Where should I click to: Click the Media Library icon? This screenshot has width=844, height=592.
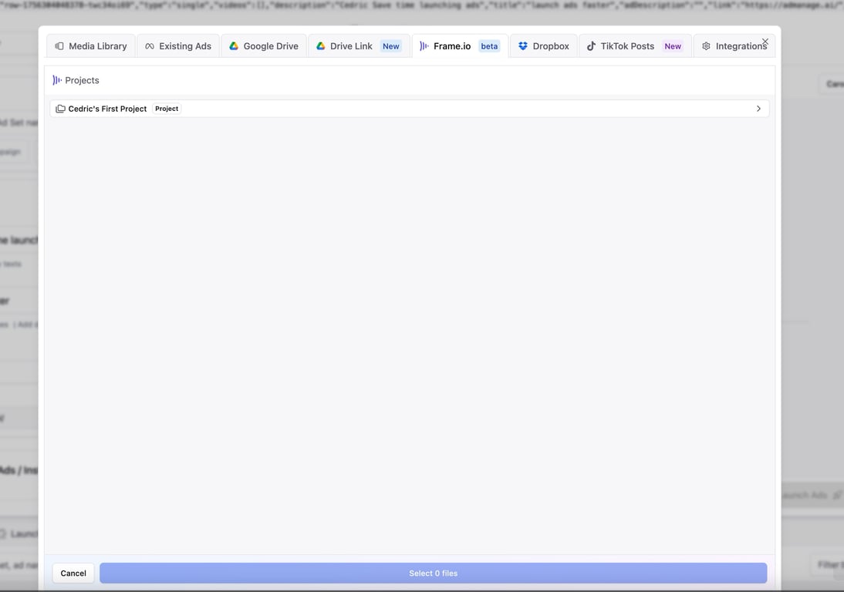(x=59, y=46)
